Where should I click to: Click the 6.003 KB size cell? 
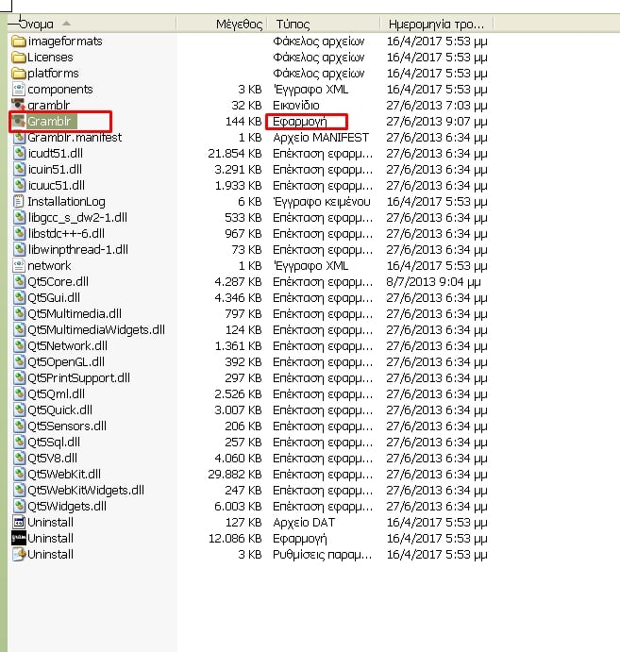click(238, 507)
